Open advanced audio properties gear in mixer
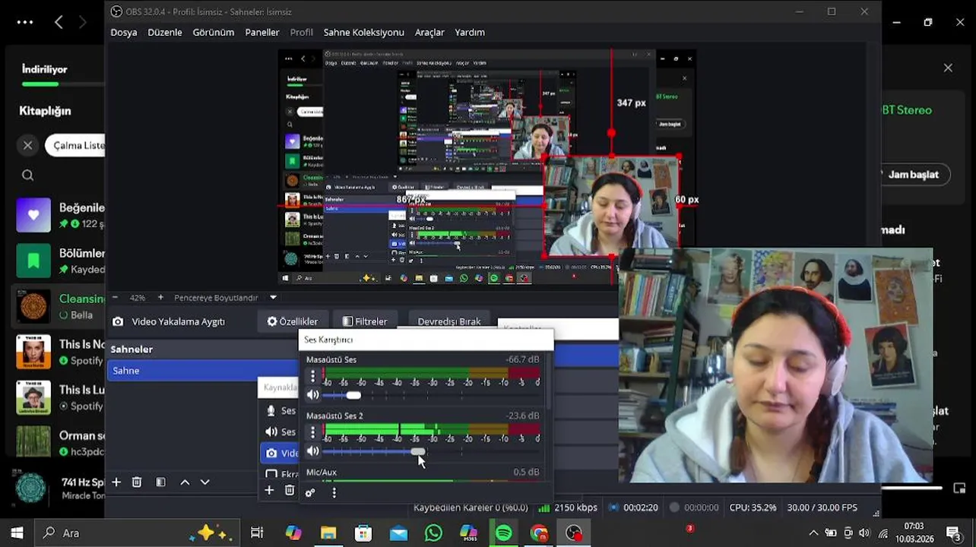The width and height of the screenshot is (976, 547). (x=310, y=492)
